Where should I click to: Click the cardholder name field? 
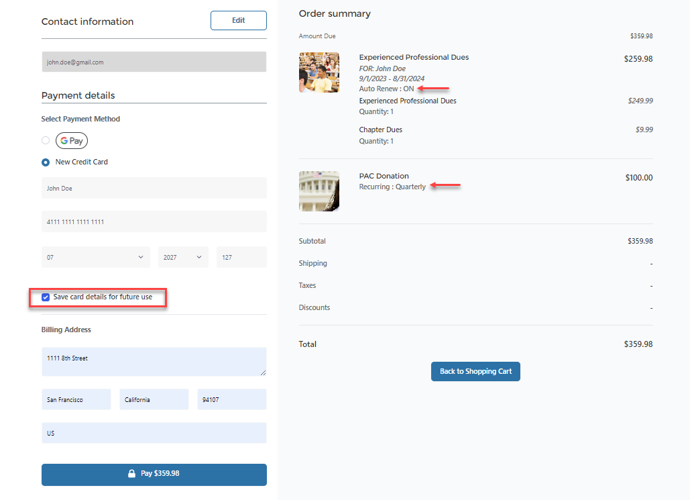pos(154,189)
